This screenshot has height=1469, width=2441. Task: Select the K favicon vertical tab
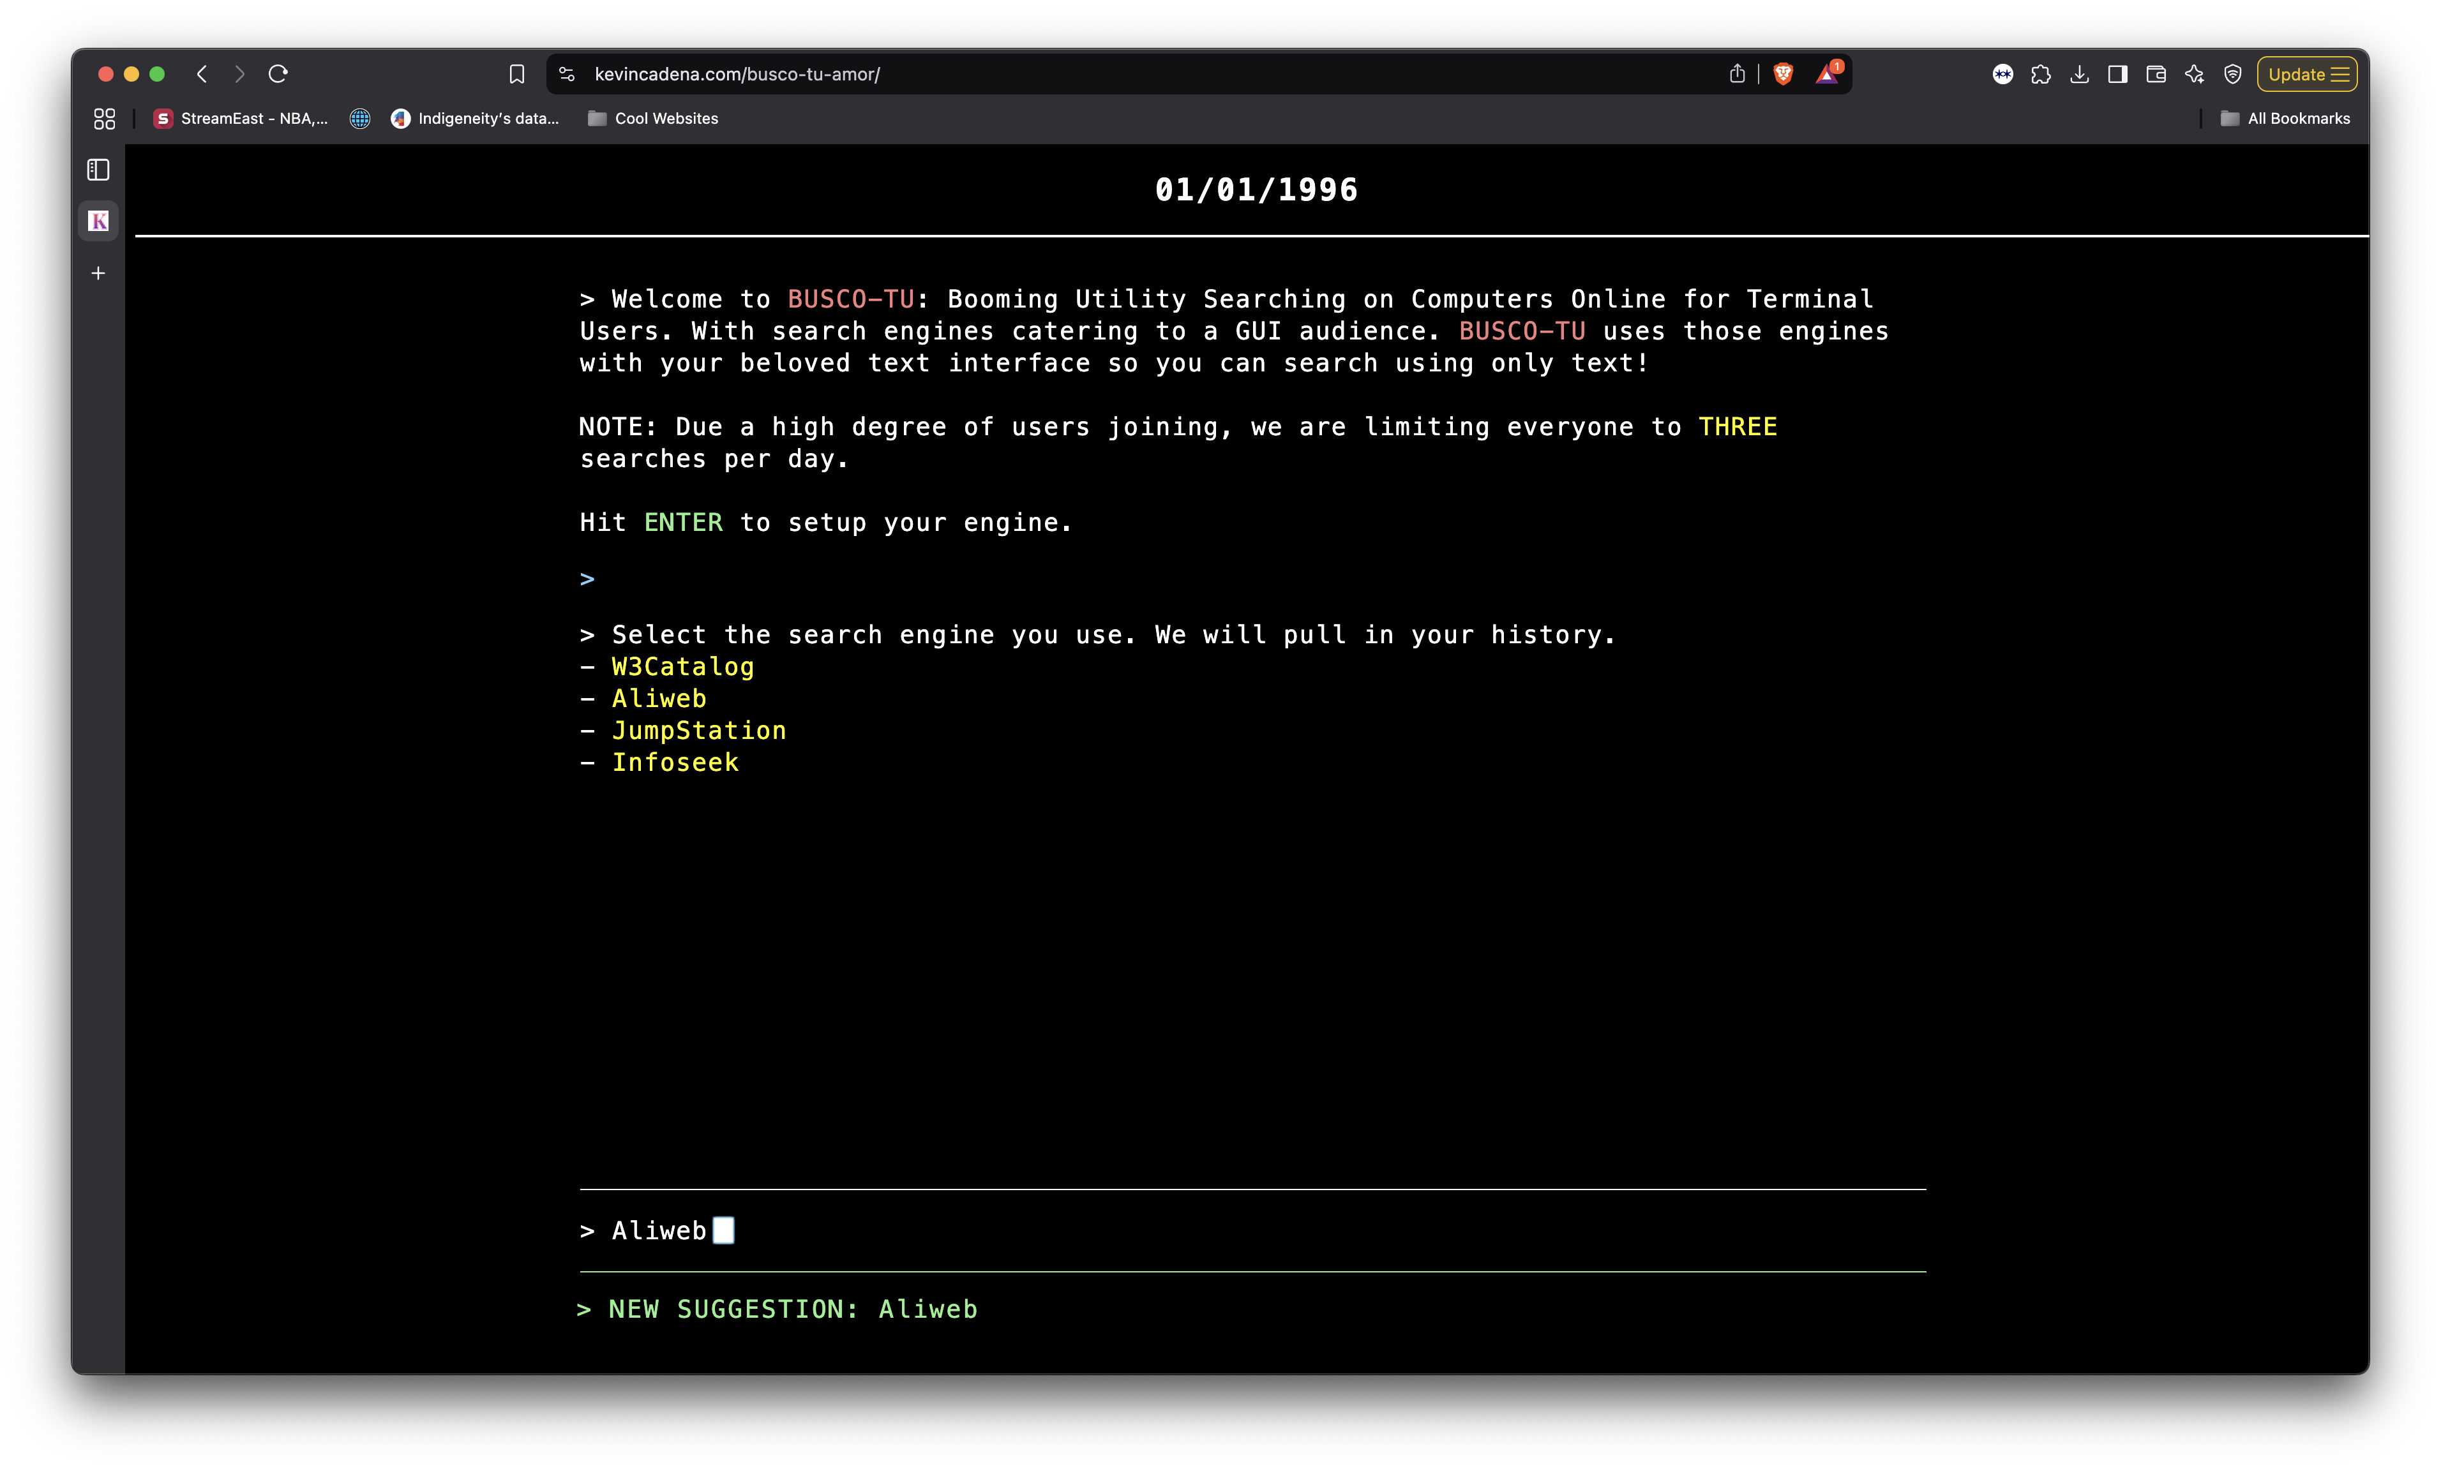[x=98, y=221]
